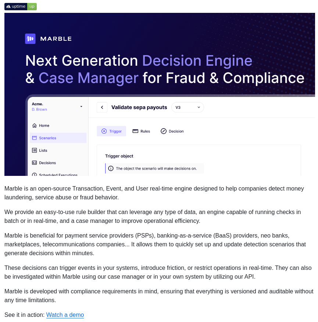The image size is (318, 322).
Task: Follow the Watch a demo link
Action: [x=65, y=315]
